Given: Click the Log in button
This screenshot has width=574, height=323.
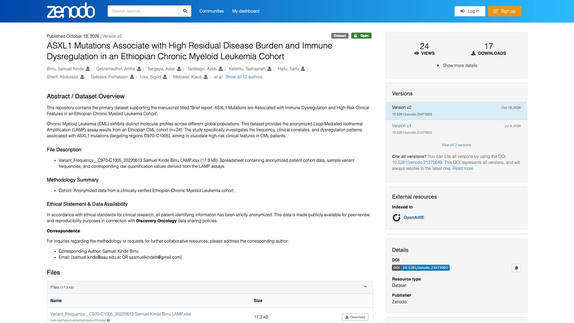Looking at the screenshot, I should click(470, 11).
